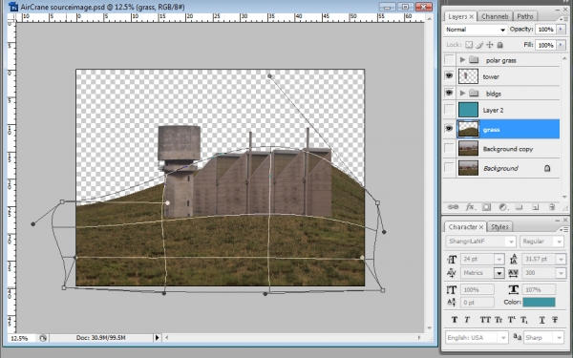Hide the grass layer
573x358 pixels.
(x=449, y=129)
